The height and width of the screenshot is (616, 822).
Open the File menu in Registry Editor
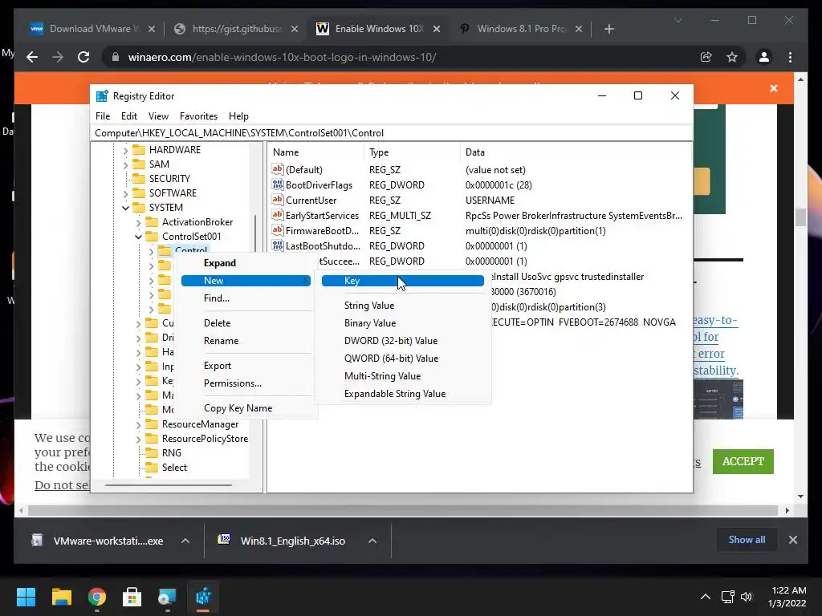(x=103, y=116)
